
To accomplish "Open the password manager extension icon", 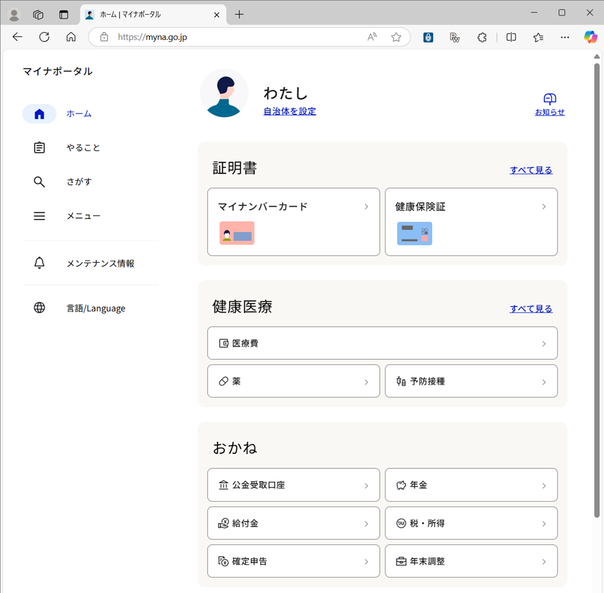I will [428, 37].
